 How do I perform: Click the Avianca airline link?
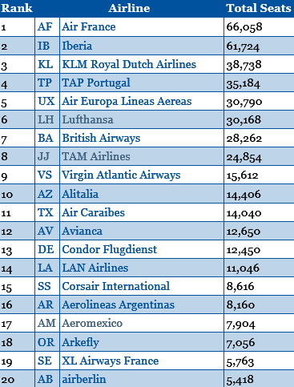pos(82,231)
